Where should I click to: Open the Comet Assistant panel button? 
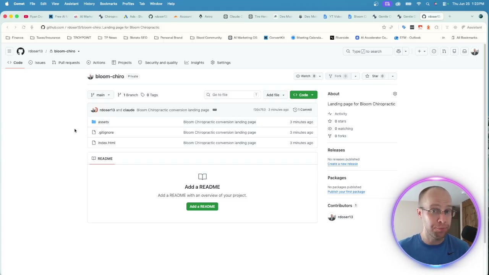point(472,27)
